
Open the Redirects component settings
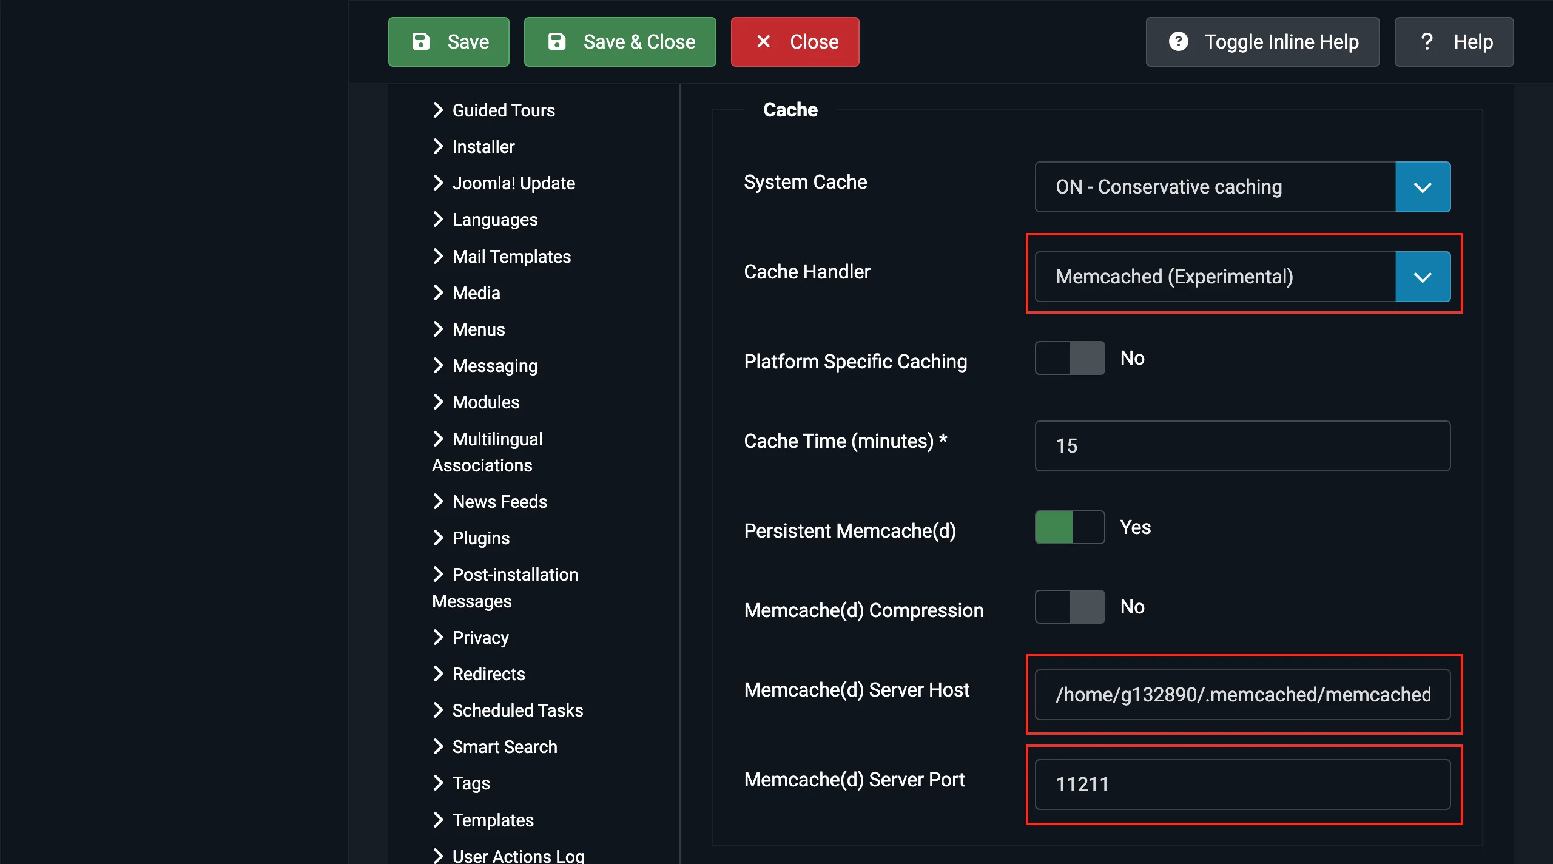click(x=488, y=673)
